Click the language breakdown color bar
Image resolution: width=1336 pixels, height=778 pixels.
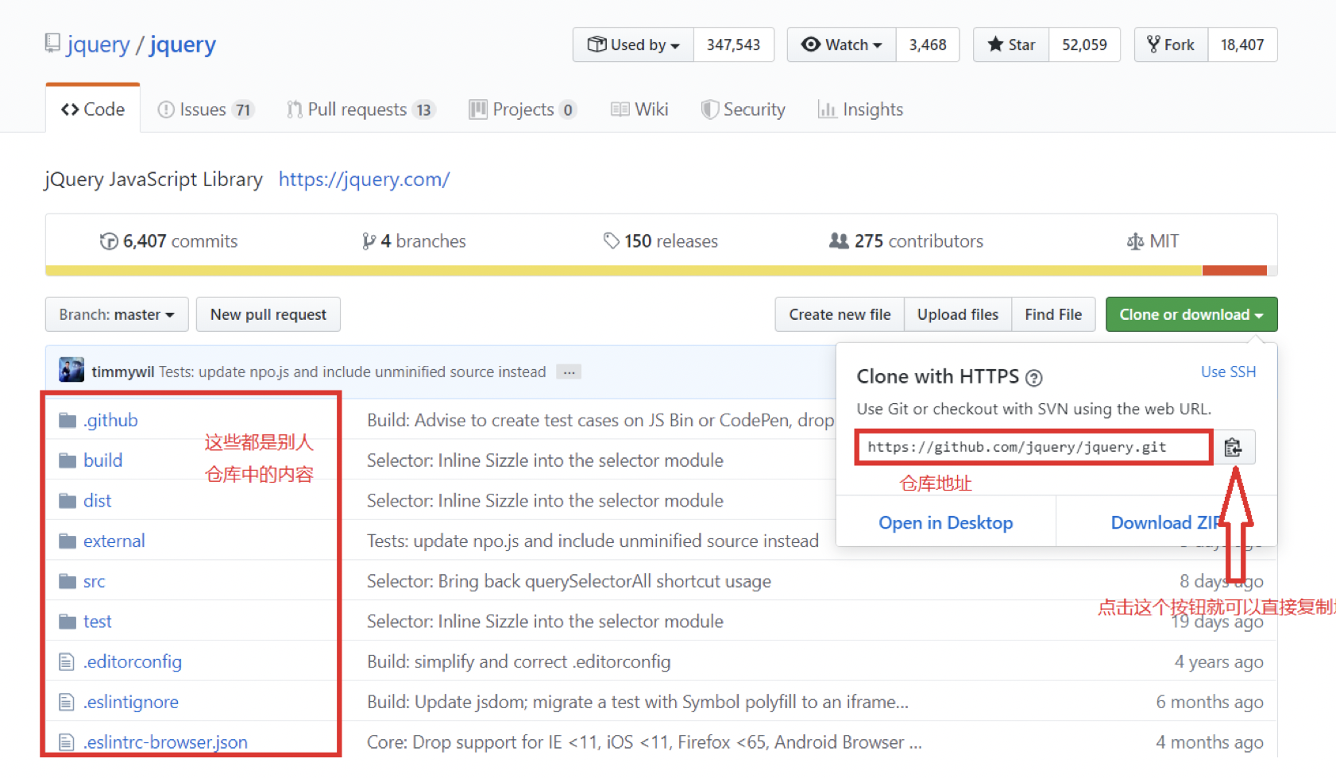coord(661,271)
